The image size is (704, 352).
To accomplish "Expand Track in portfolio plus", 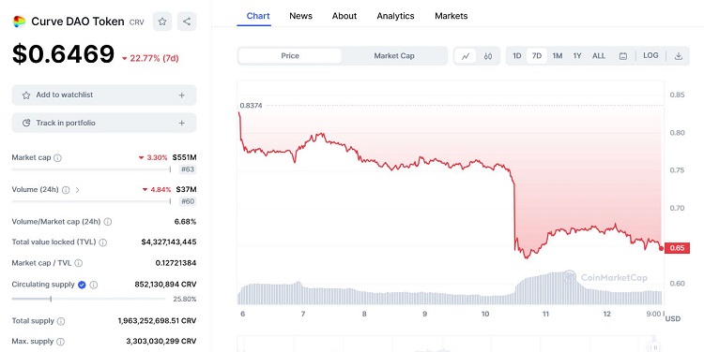I will pos(182,123).
